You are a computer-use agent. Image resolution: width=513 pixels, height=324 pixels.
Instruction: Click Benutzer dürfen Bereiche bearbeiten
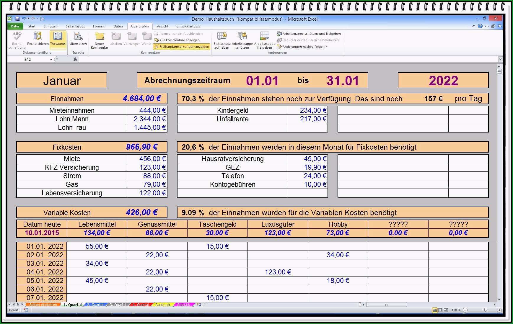308,40
